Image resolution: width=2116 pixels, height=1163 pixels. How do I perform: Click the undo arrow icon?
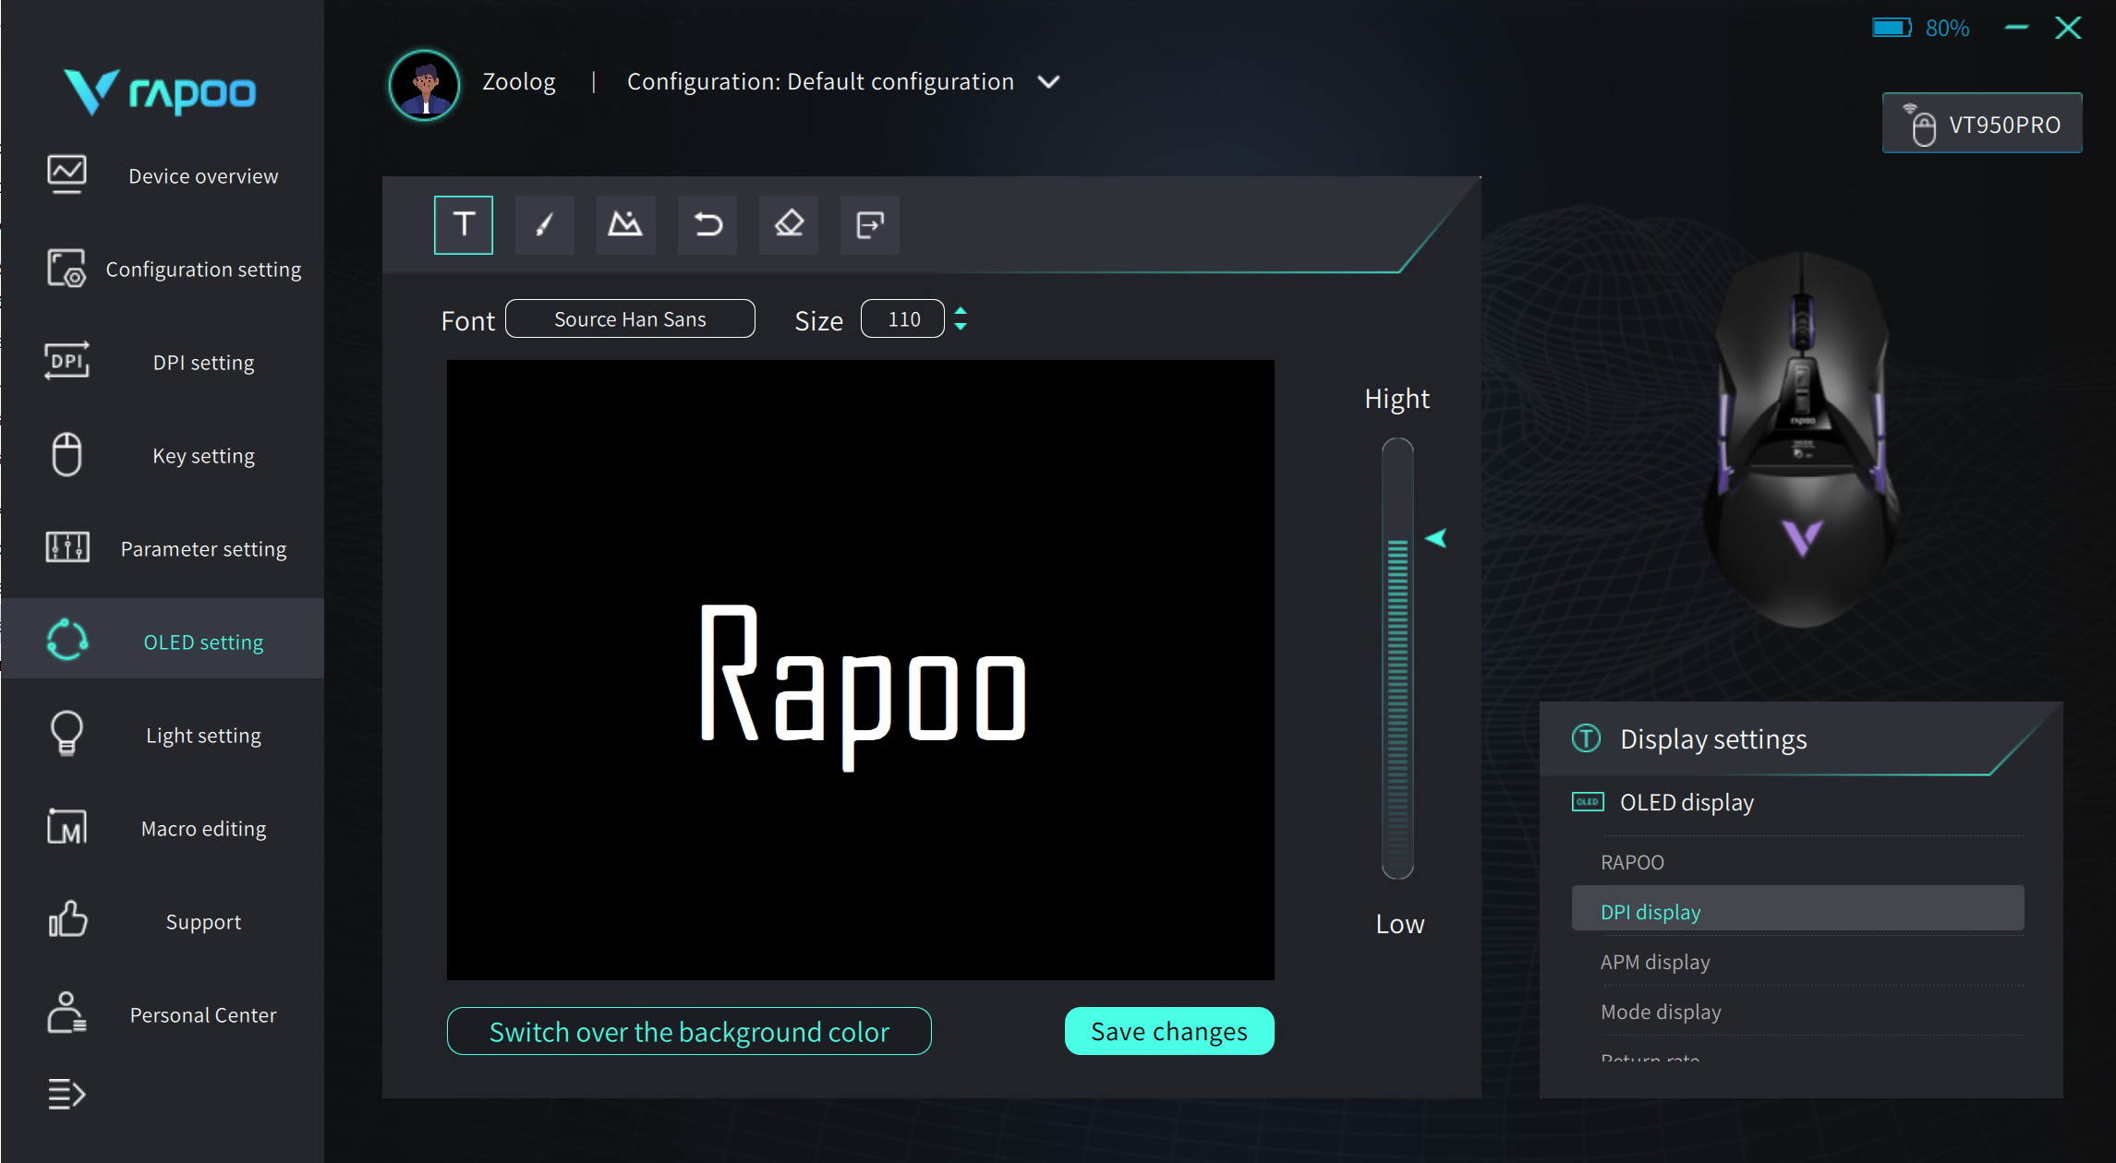click(x=707, y=224)
